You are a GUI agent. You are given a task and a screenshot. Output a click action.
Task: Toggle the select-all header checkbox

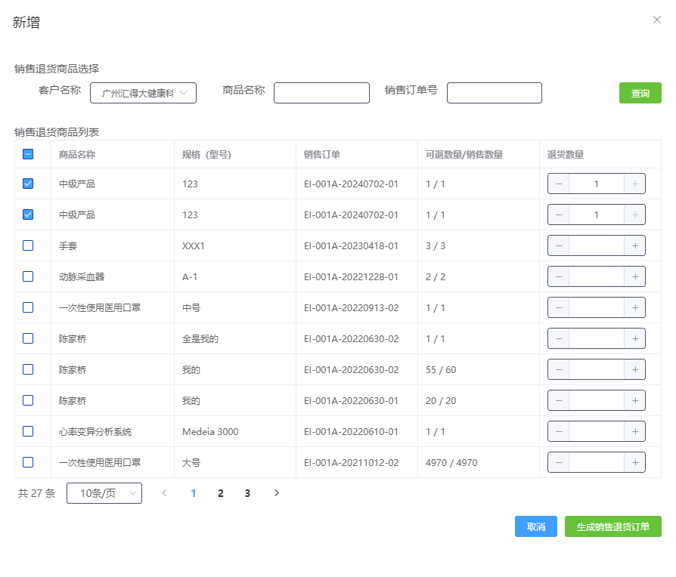(28, 154)
